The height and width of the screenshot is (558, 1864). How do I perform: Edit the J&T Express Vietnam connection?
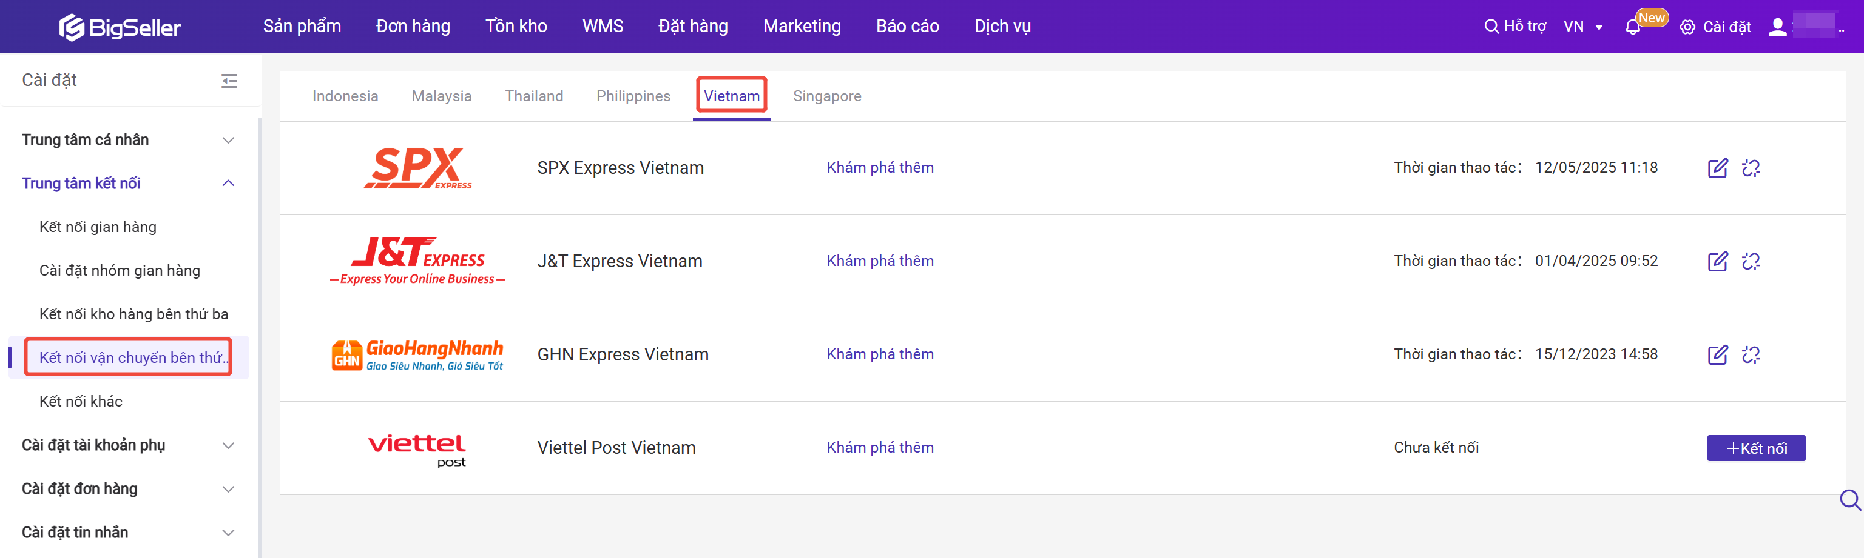point(1717,261)
